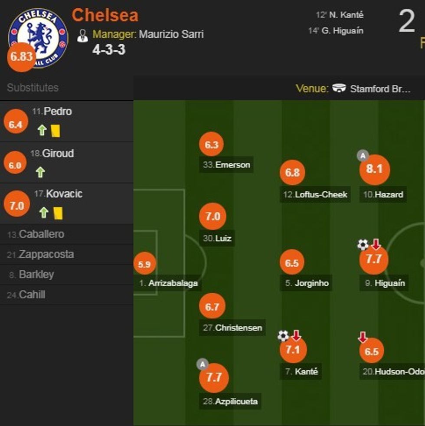Click the goal ball icon above Kanté
Screen dimensions: 425x426
point(283,335)
